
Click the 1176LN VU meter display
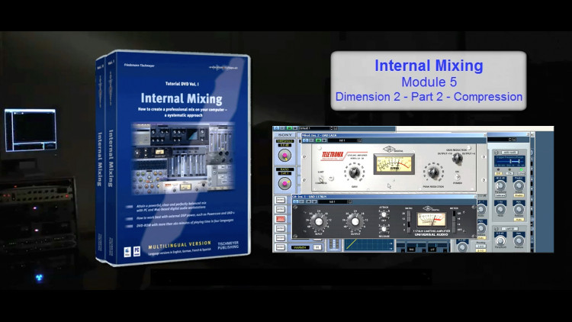click(x=432, y=220)
